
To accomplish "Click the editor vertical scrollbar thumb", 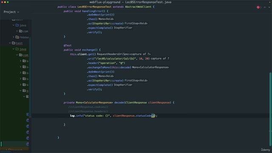I will pyautogui.click(x=270, y=109).
